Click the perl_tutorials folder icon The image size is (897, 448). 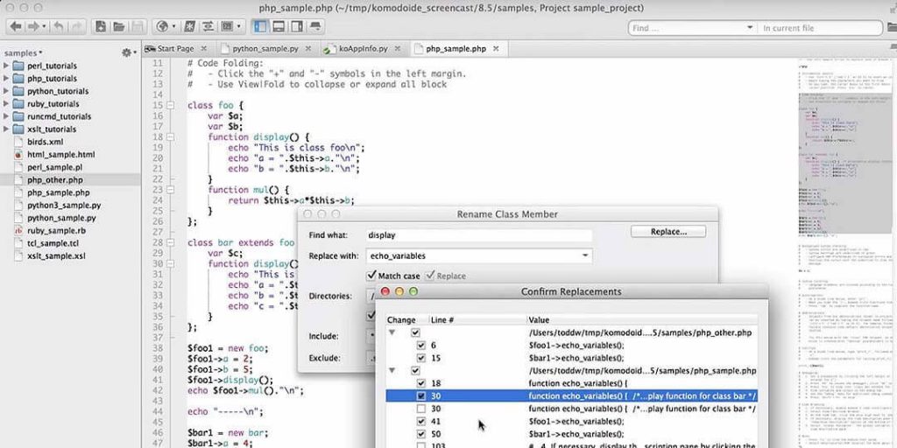click(x=18, y=66)
